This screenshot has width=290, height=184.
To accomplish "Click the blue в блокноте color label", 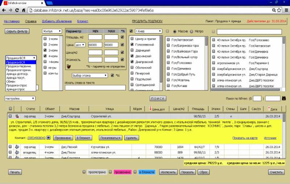I will click(147, 172).
